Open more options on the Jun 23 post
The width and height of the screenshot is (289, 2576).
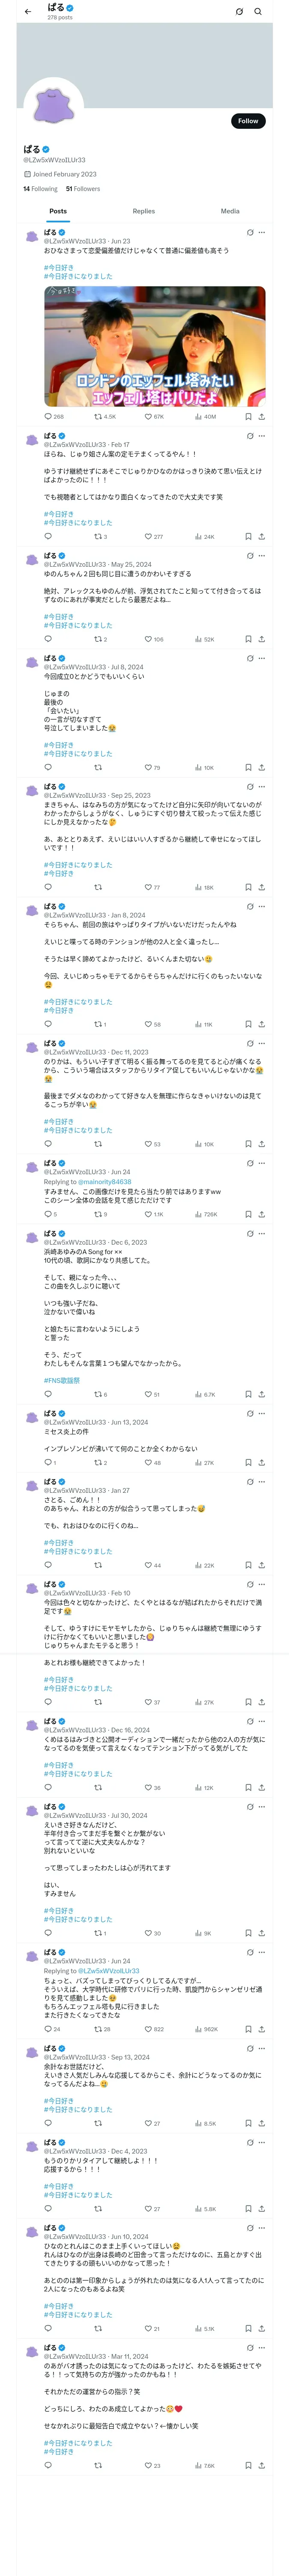tap(262, 232)
